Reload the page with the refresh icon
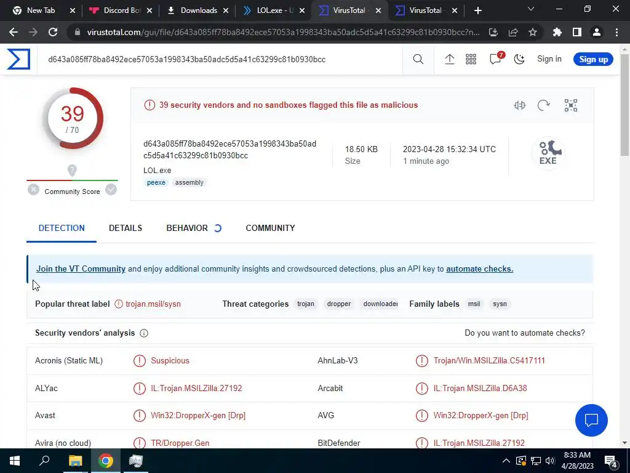The image size is (630, 473). [x=53, y=32]
